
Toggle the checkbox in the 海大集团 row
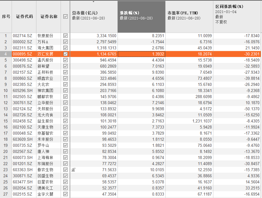point(65,48)
